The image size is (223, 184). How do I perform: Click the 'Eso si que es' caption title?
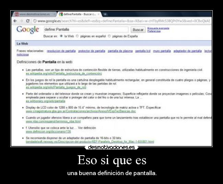click(x=112, y=160)
